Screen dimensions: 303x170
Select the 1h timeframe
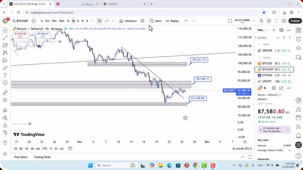pos(68,21)
